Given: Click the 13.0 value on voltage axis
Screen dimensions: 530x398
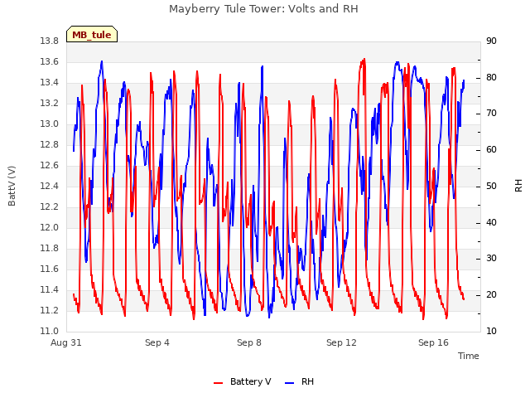Looking at the screenshot, I should point(50,124).
